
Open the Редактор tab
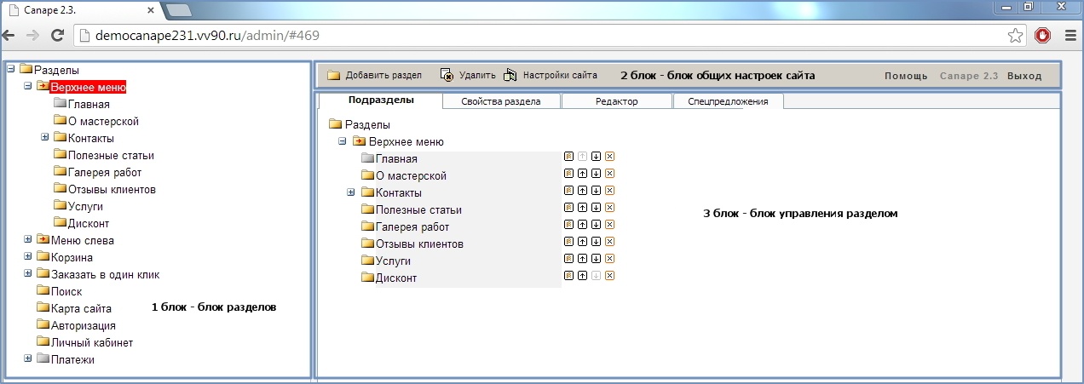[617, 101]
